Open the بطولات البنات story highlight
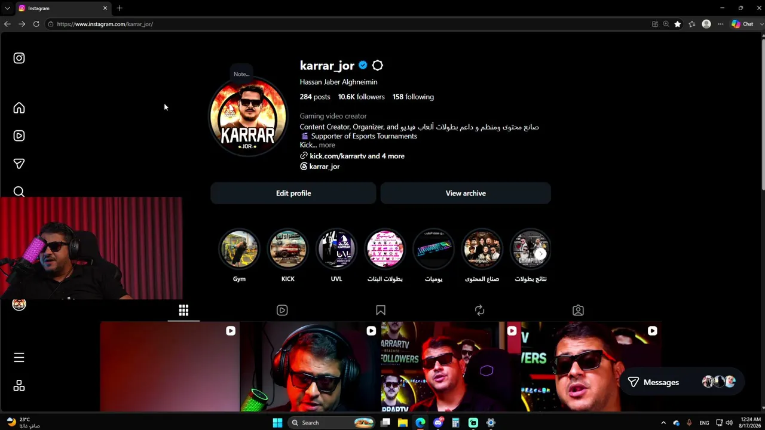 (x=385, y=249)
